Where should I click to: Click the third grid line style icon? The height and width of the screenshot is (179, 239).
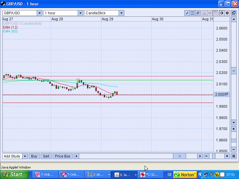215,13
